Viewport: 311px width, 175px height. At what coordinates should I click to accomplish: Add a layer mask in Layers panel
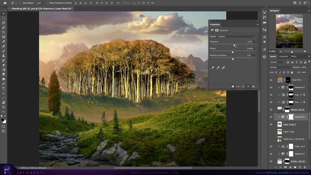[x=285, y=167]
